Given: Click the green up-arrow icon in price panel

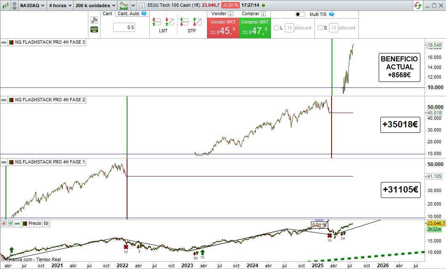Looking at the screenshot, I should [x=11, y=224].
